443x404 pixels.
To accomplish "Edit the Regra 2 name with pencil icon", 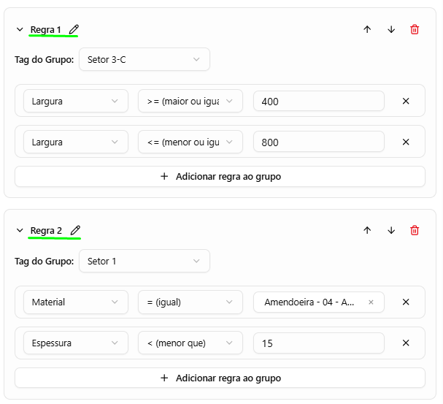I will 75,230.
